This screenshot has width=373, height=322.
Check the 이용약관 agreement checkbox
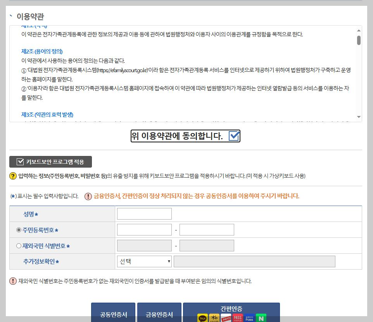tap(233, 136)
